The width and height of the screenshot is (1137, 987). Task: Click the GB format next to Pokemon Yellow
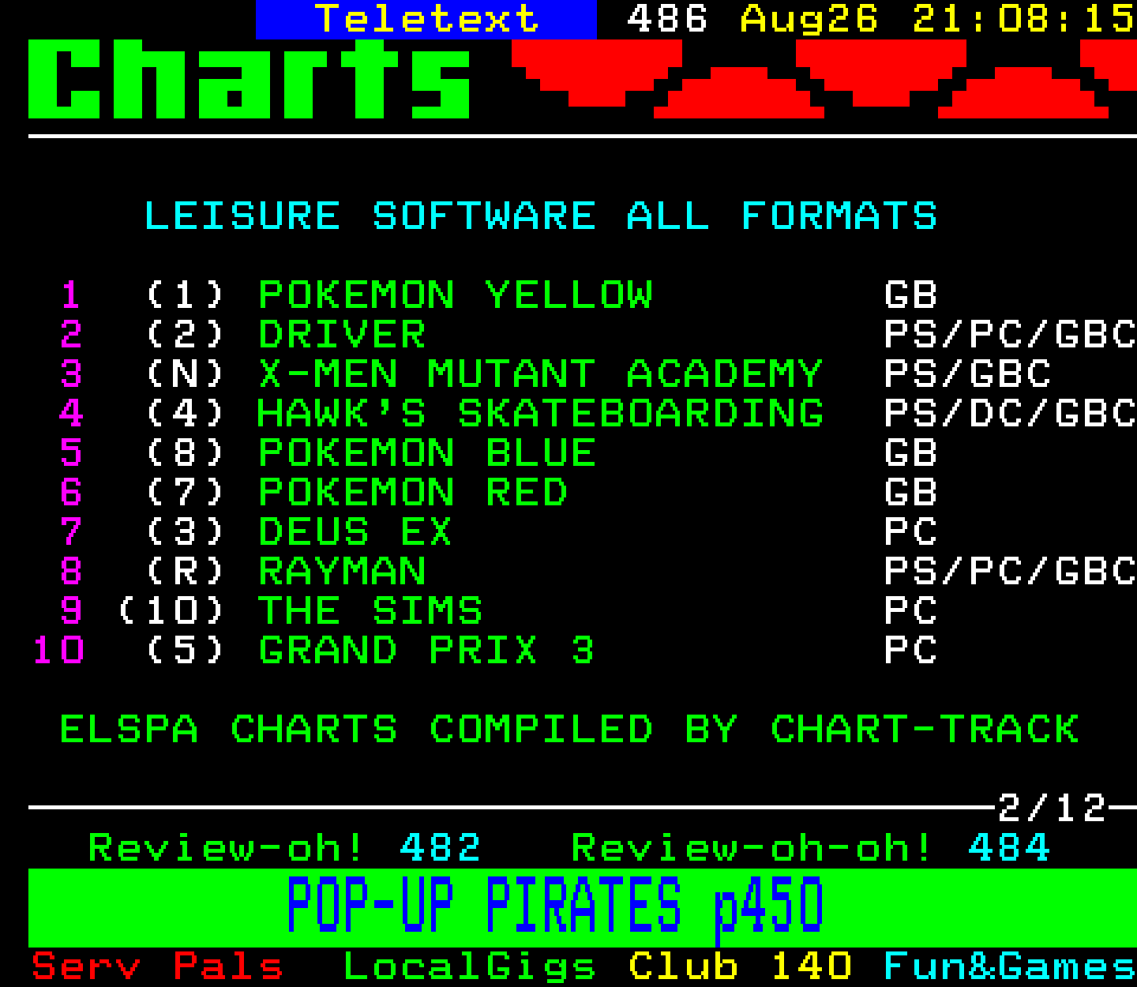pos(910,295)
